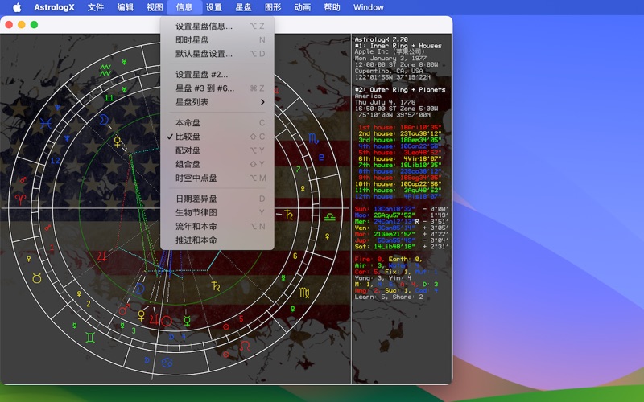The image size is (644, 402).
Task: Choose 设置星盘信息... menu entry
Action: [217, 27]
